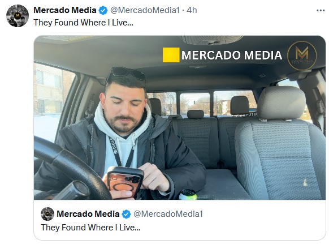This screenshot has height=244, width=329.
Task: Click the white MERCADO MEDIA title in video
Action: pyautogui.click(x=232, y=55)
